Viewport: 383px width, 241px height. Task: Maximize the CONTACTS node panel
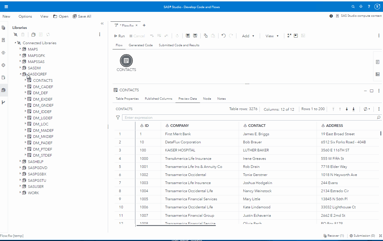[x=372, y=91]
